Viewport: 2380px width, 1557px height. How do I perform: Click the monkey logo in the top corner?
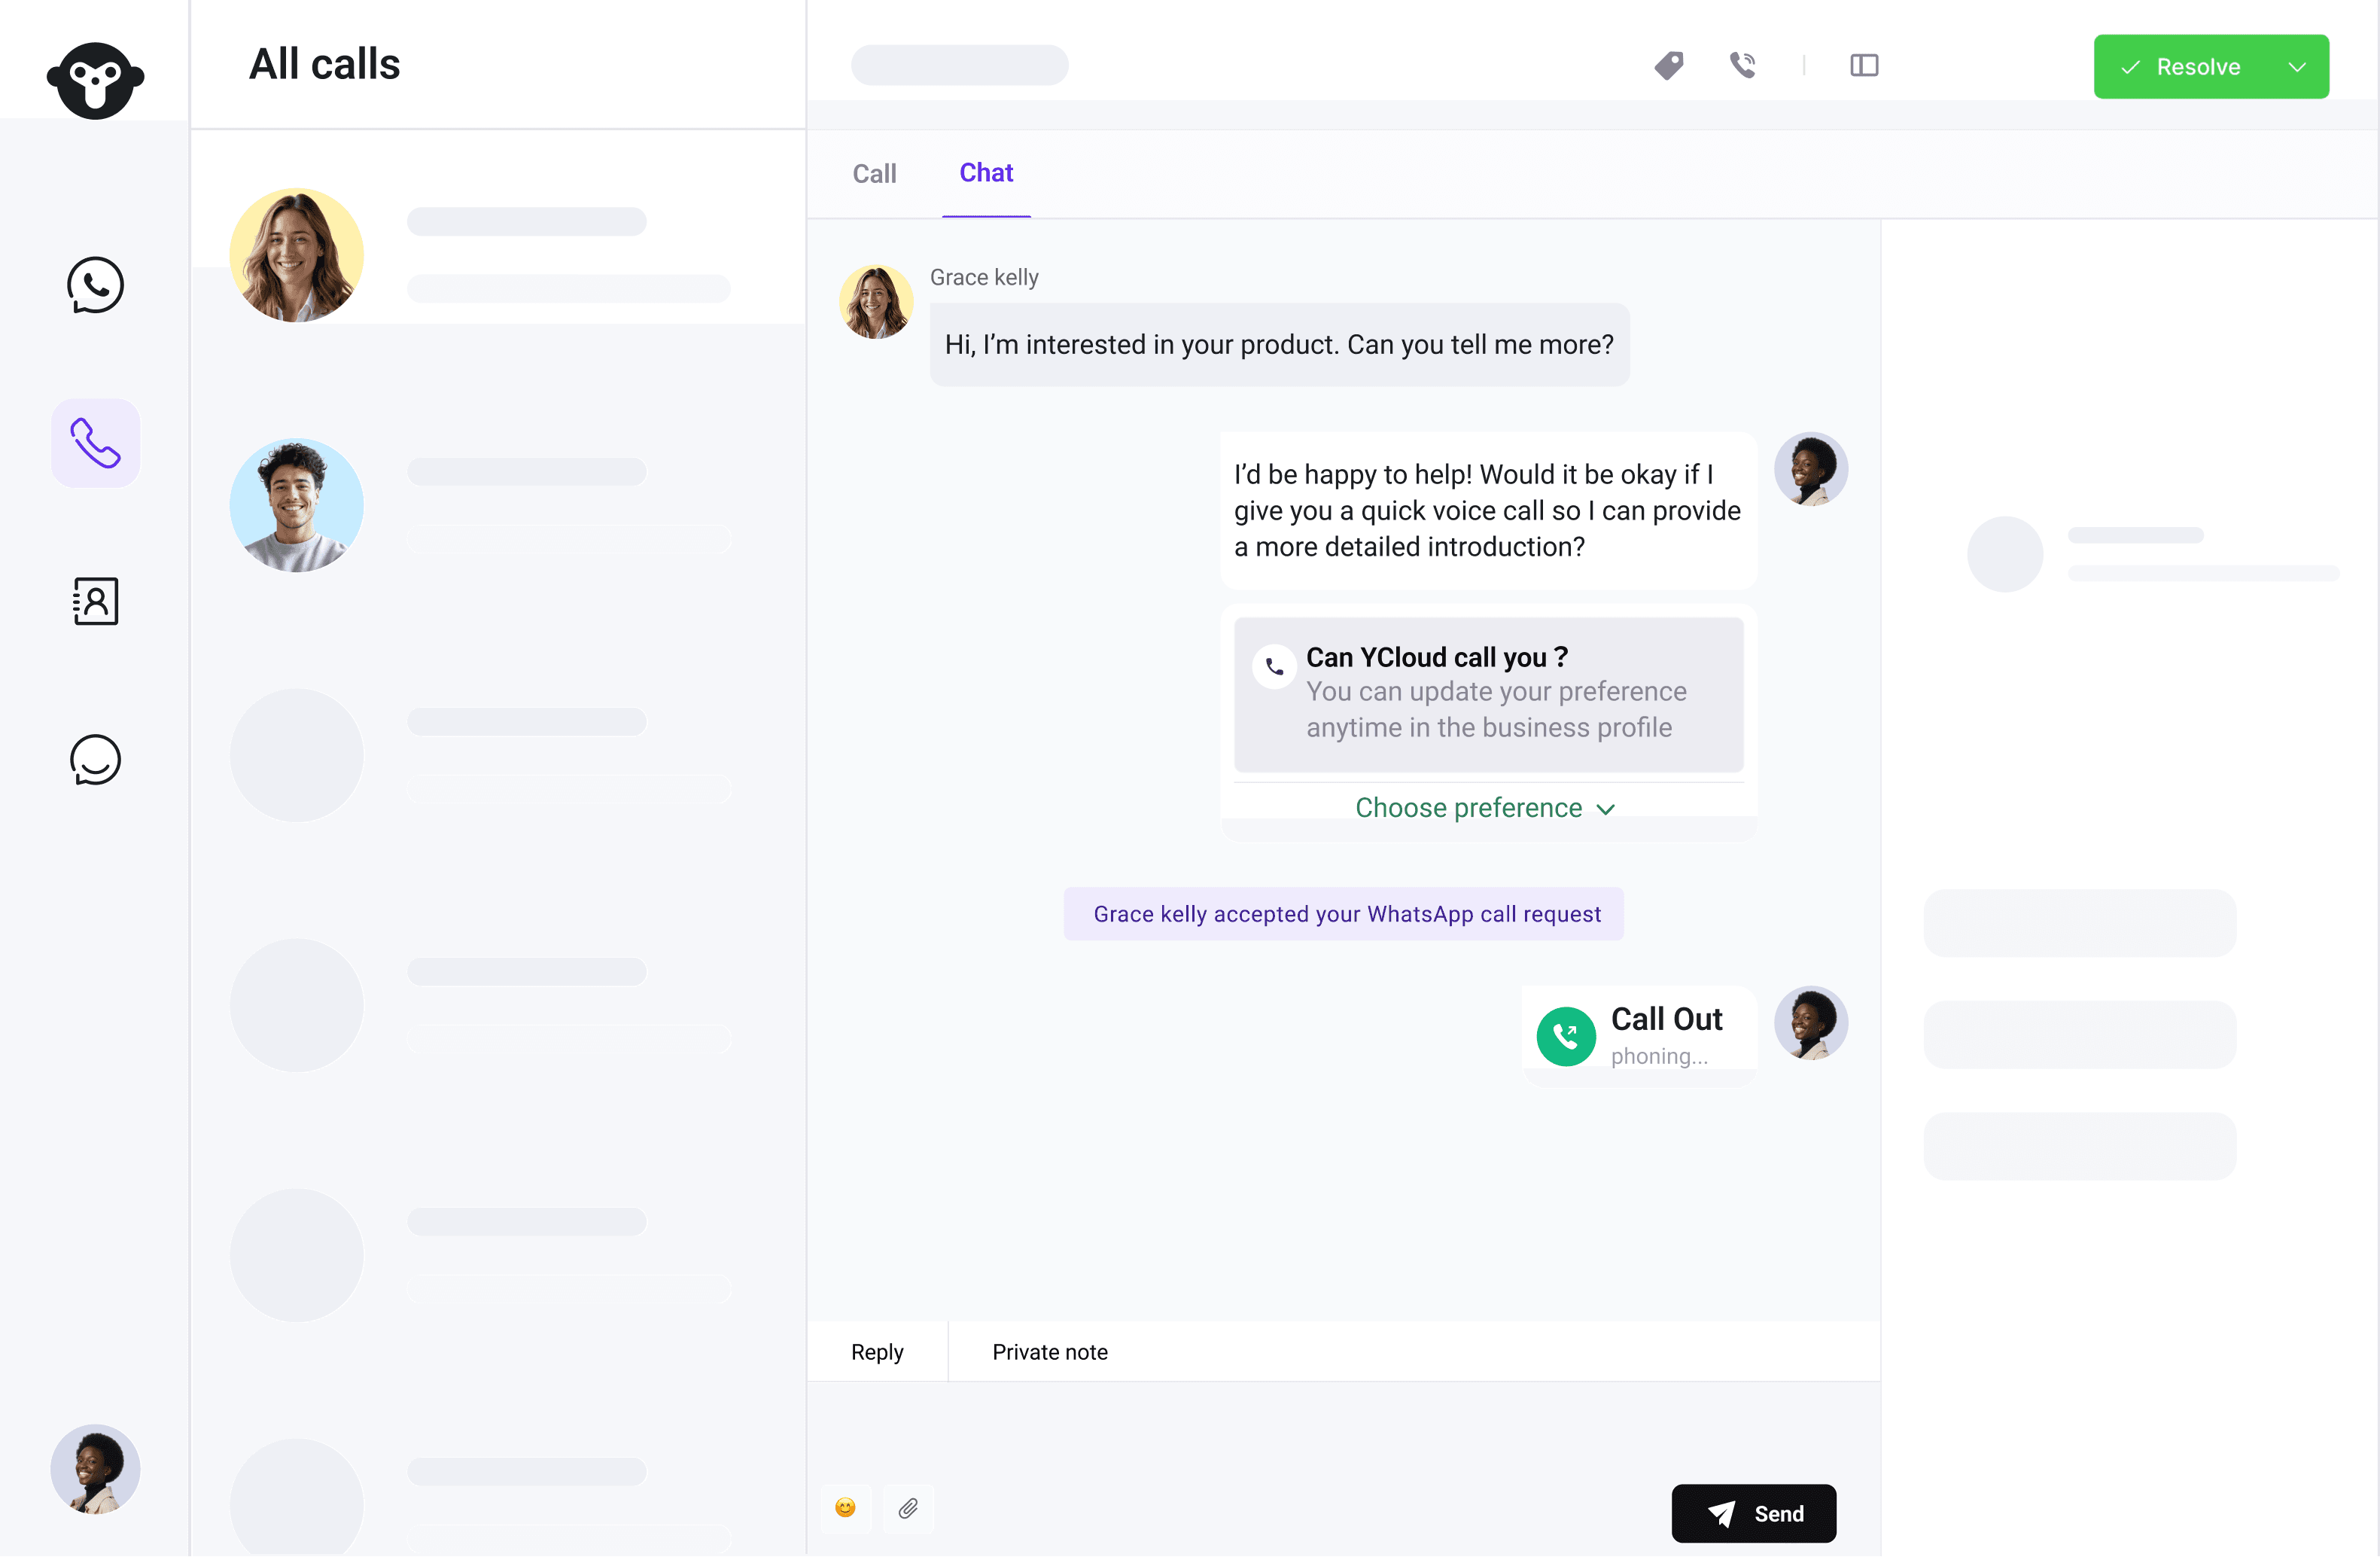coord(95,80)
